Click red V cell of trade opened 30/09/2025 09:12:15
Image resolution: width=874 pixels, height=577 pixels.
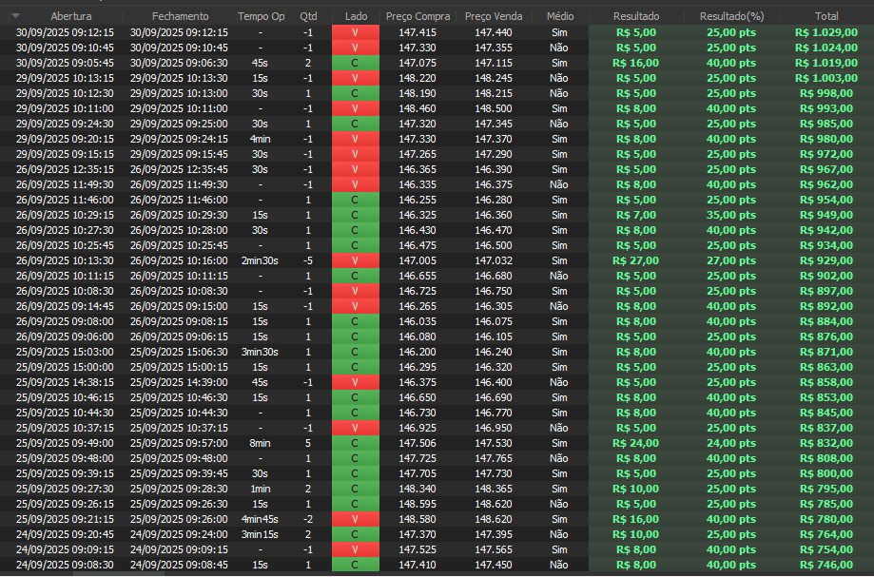coord(356,32)
